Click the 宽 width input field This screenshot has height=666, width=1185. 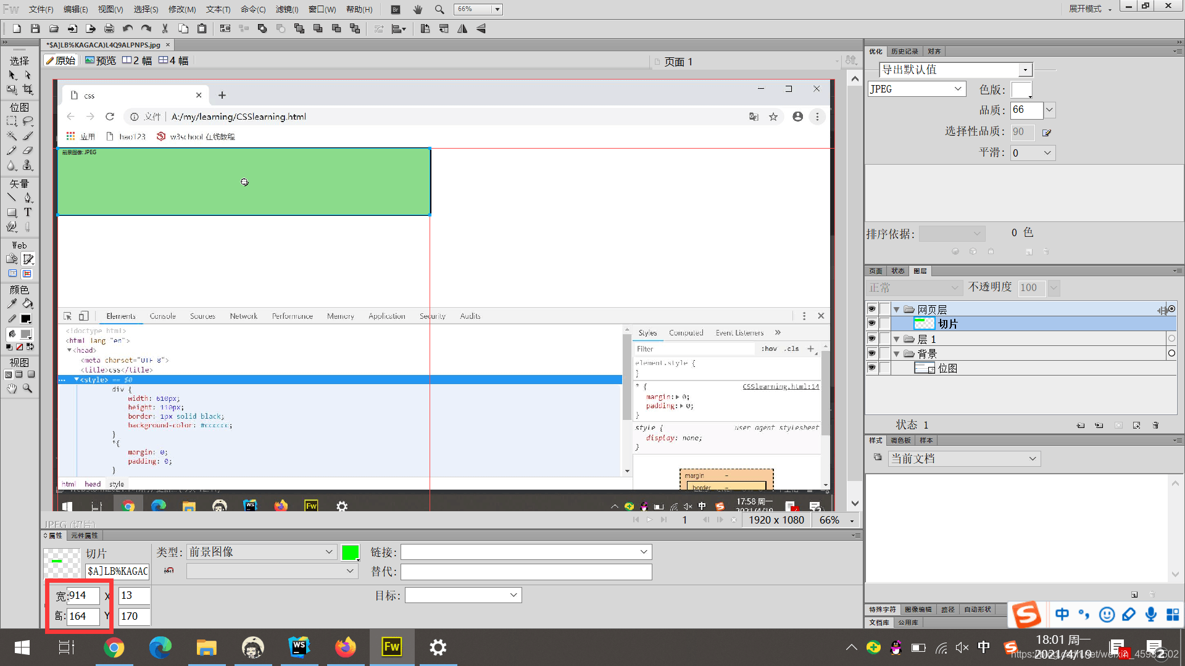pos(83,595)
